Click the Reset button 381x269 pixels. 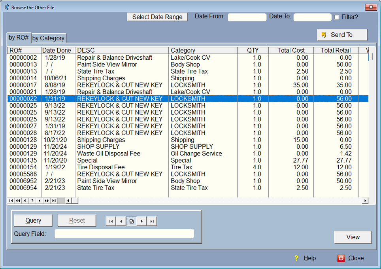[x=77, y=221]
